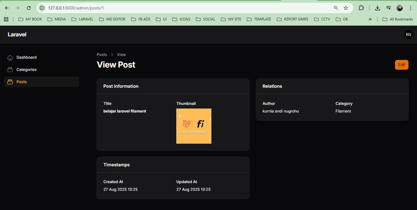The height and width of the screenshot is (210, 417).
Task: Click the zoom magnifier icon in address bar
Action: (336, 8)
